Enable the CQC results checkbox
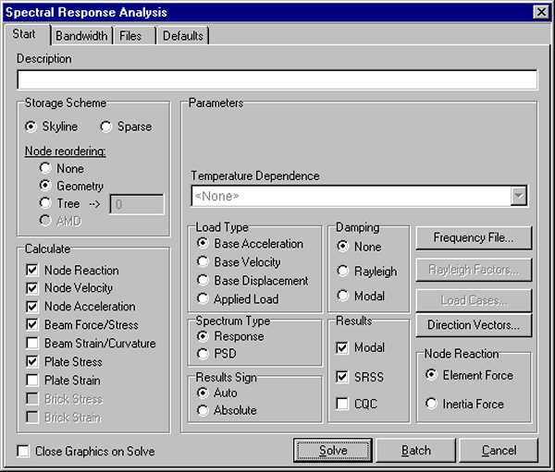Image resolution: width=555 pixels, height=472 pixels. pyautogui.click(x=342, y=405)
